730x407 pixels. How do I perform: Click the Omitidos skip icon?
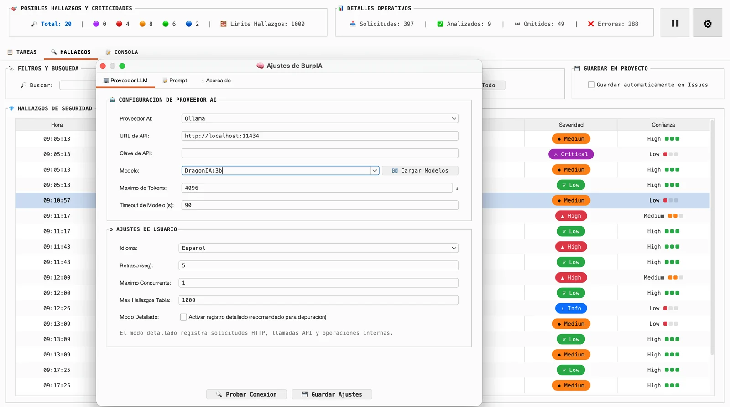pyautogui.click(x=517, y=24)
